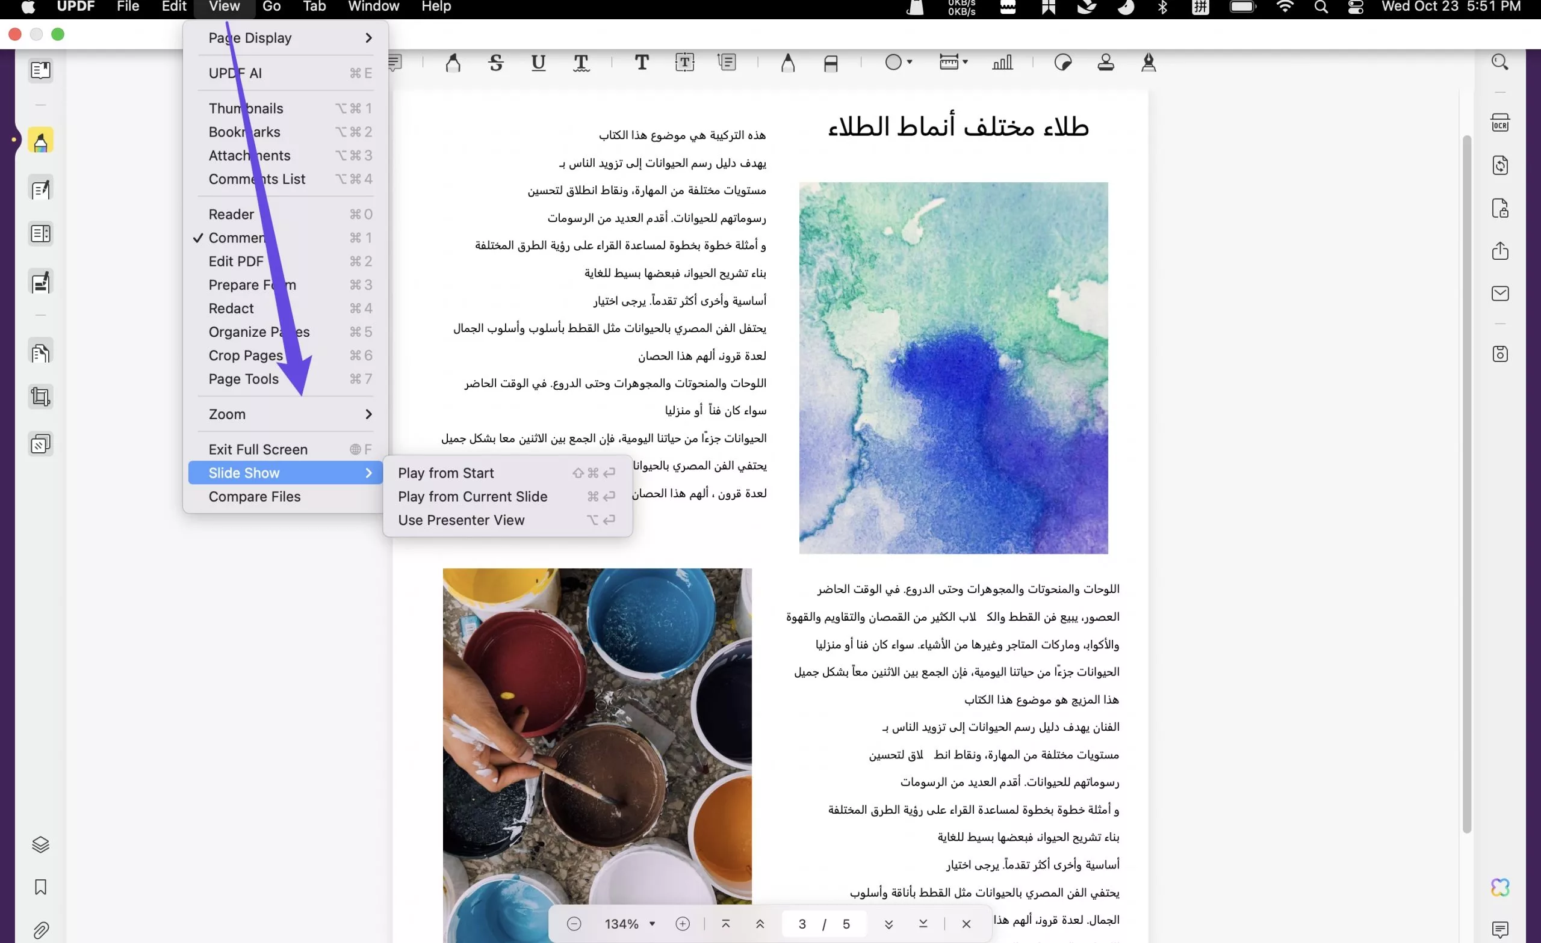1541x943 pixels.
Task: Select the Underline text tool
Action: click(538, 63)
